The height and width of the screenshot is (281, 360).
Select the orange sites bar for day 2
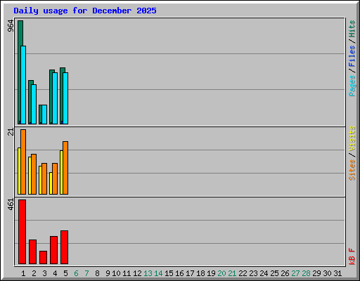34,174
